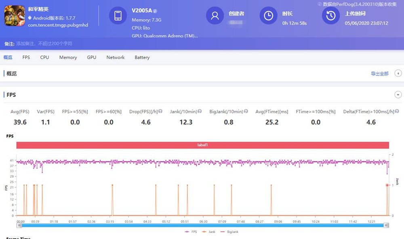Click the duration clock icon
The image size is (404, 239).
coord(268,16)
